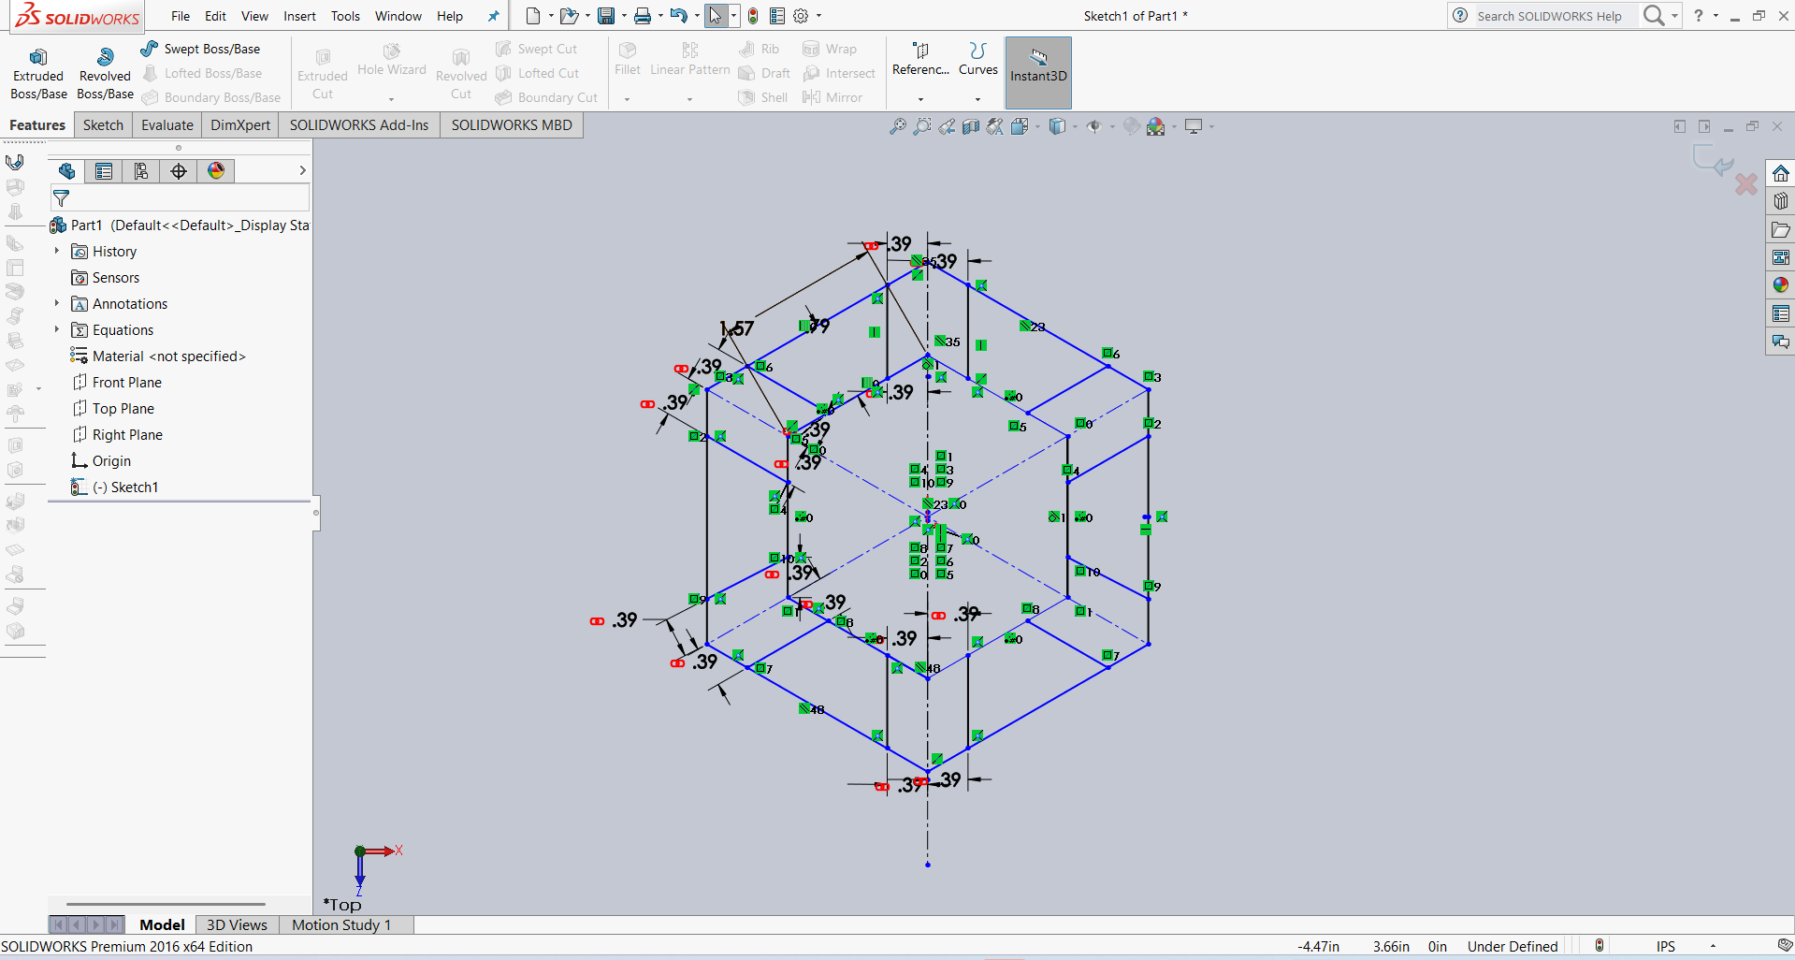This screenshot has height=960, width=1795.
Task: Collapse the FeatureManager panel handle
Action: [x=316, y=513]
